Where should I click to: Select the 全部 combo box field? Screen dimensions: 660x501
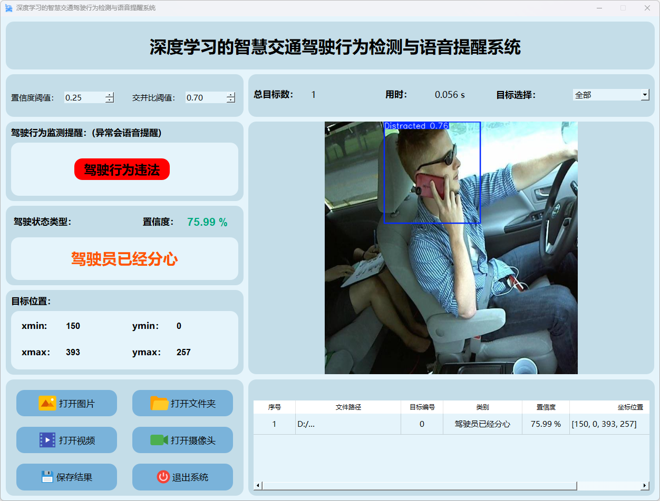(606, 95)
